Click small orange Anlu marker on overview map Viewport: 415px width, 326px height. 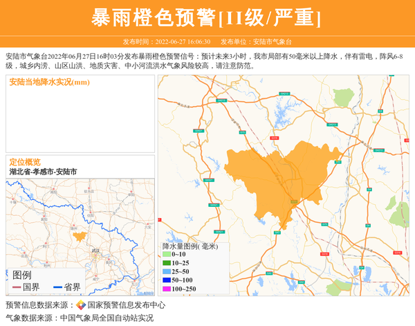click(x=78, y=236)
